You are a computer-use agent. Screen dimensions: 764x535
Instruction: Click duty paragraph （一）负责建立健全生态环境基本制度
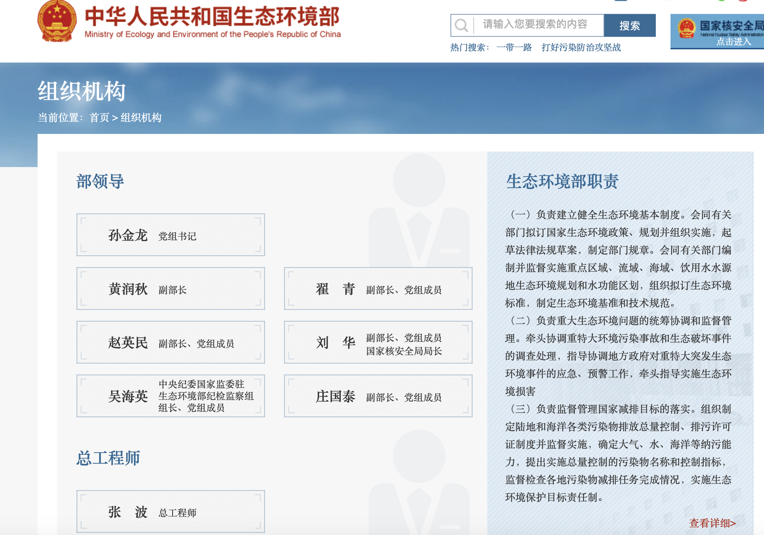click(618, 259)
